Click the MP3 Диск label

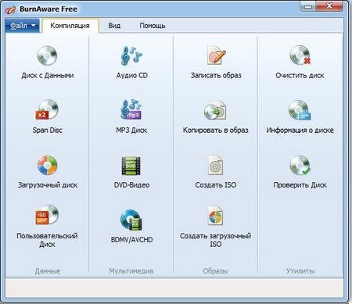[x=131, y=130]
